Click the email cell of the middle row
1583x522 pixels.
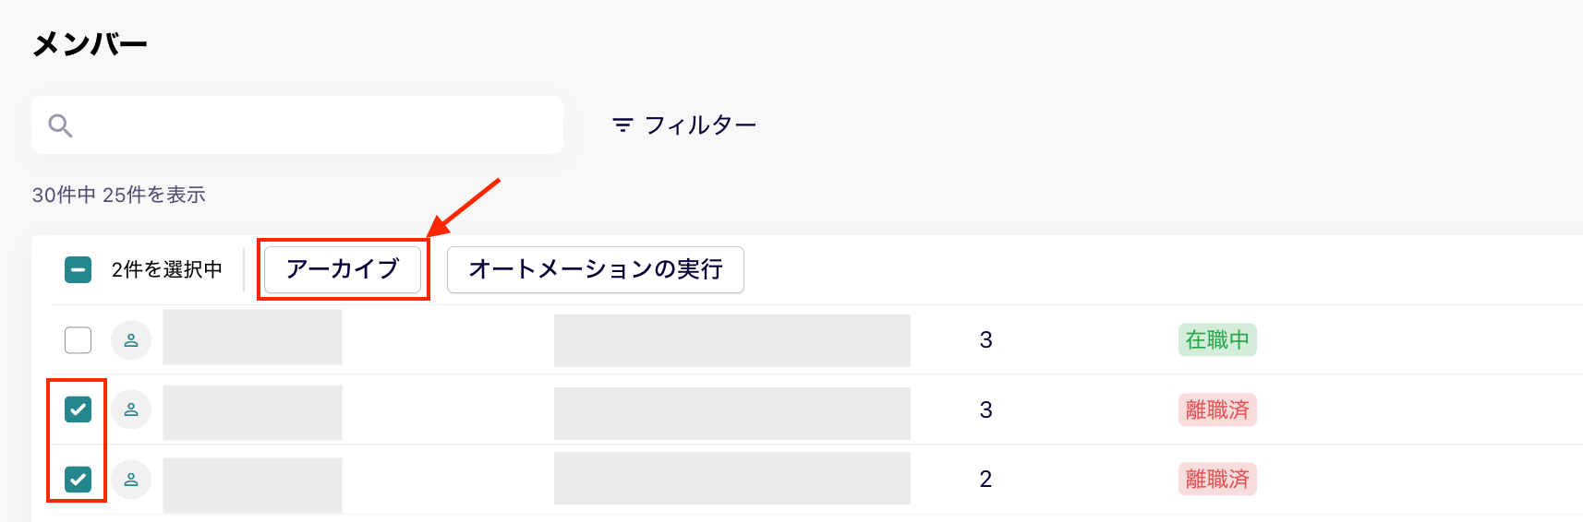(732, 413)
